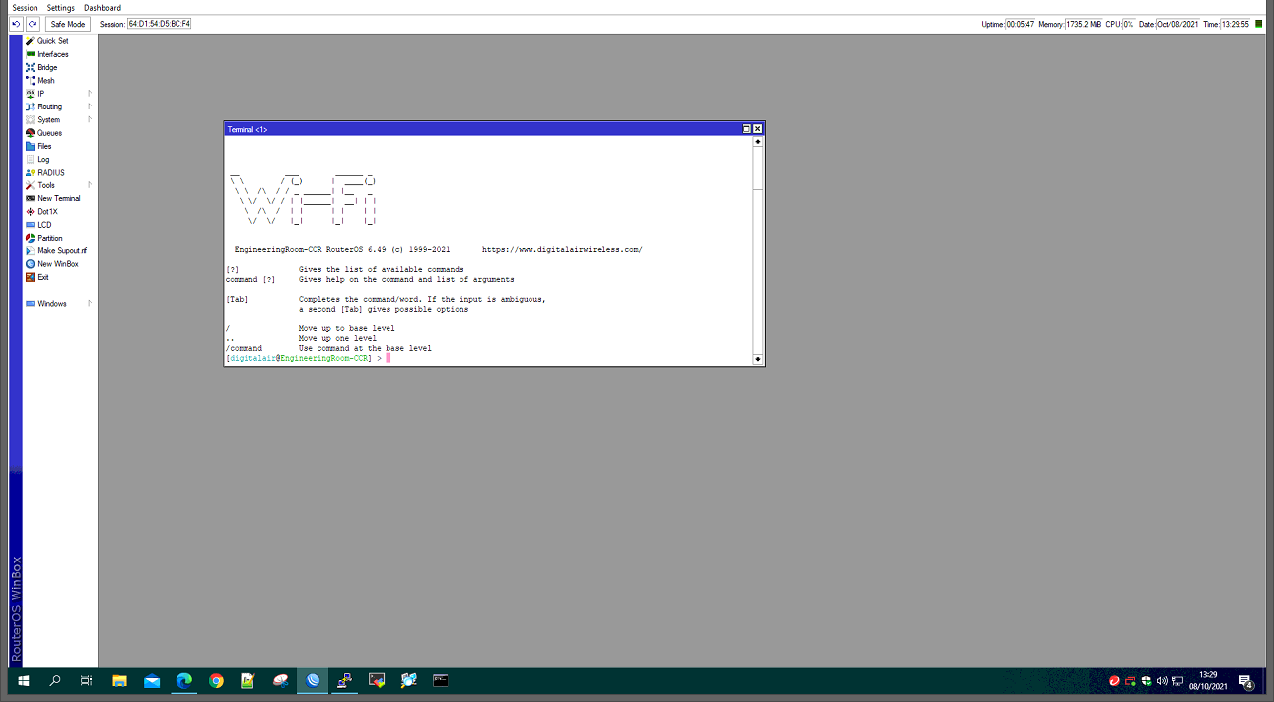Viewport: 1274px width, 702px height.
Task: Open the Queues window
Action: click(49, 133)
